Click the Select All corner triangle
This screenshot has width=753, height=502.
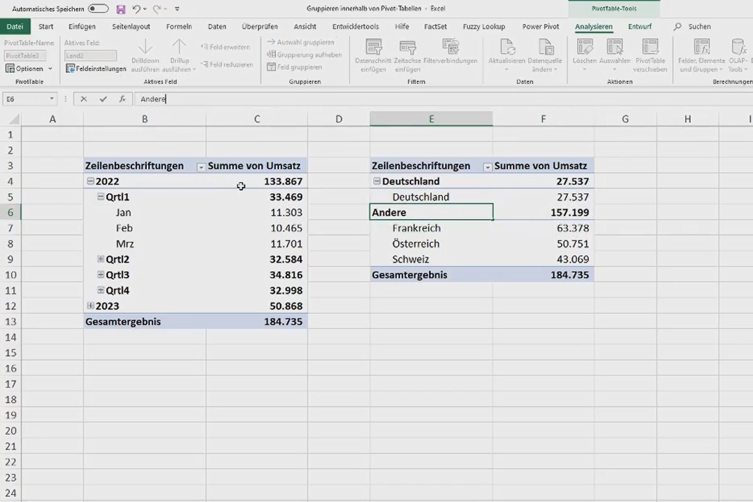click(x=14, y=119)
